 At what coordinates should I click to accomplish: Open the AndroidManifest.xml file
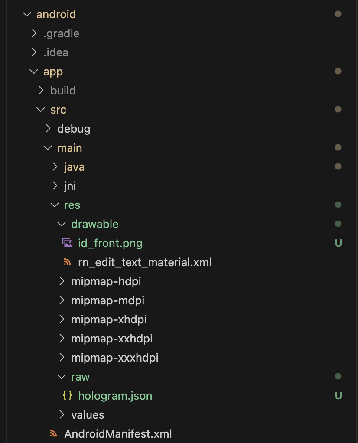point(117,433)
